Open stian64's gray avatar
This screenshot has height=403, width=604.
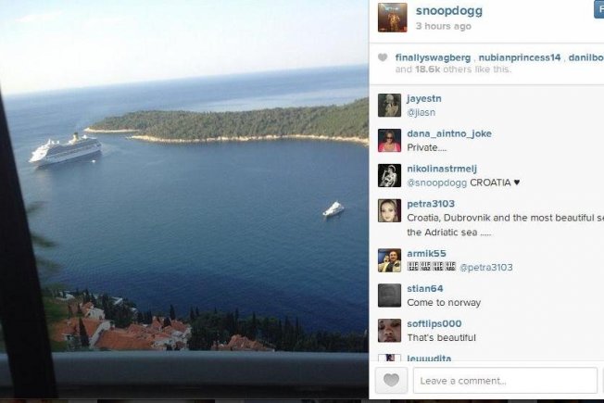point(389,296)
